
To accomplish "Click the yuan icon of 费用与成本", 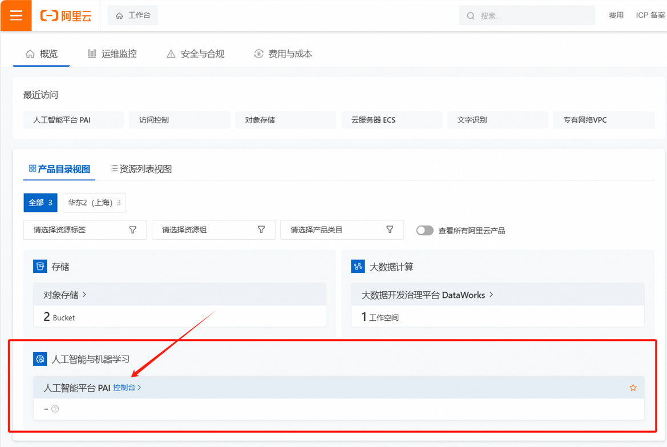I will coord(258,54).
